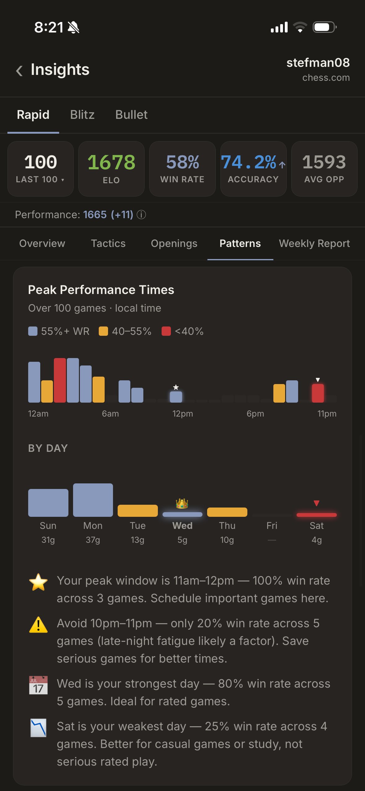Select Wednesday's bar in the By Day chart
This screenshot has width=365, height=791.
(x=182, y=515)
